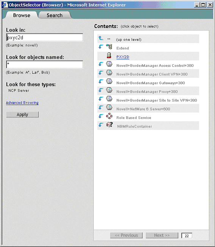Click the BorderManager Proxy+380 license icon
This screenshot has width=215, height=247.
pos(109,90)
